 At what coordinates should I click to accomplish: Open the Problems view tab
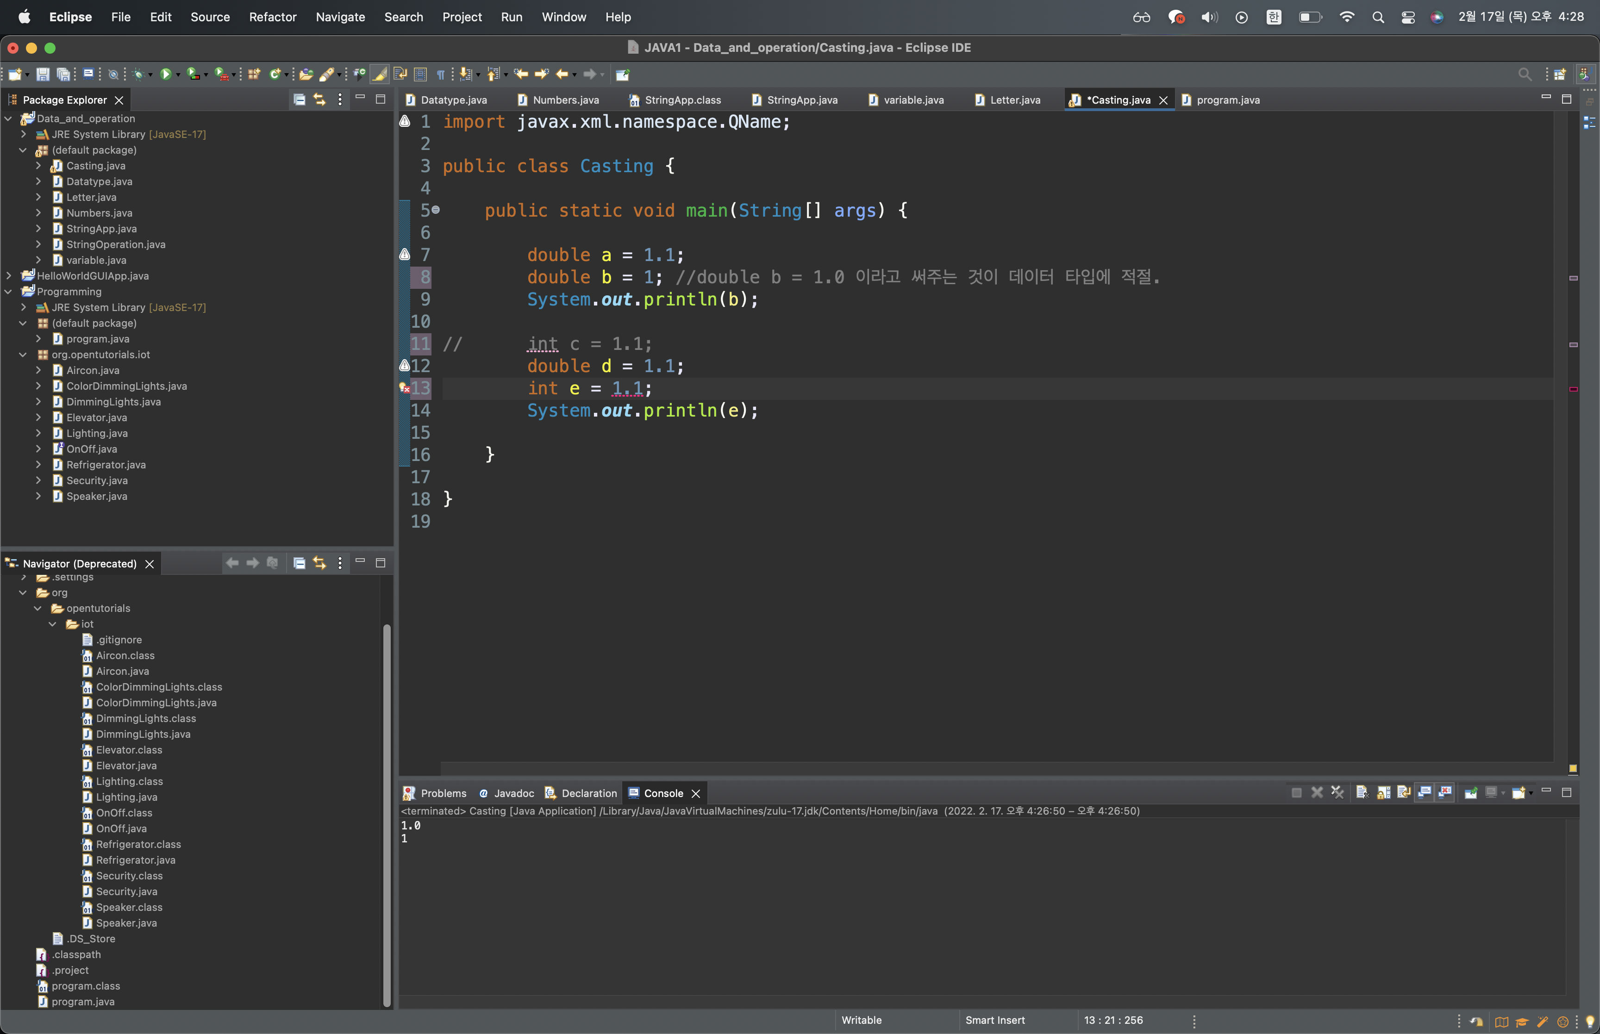(443, 793)
